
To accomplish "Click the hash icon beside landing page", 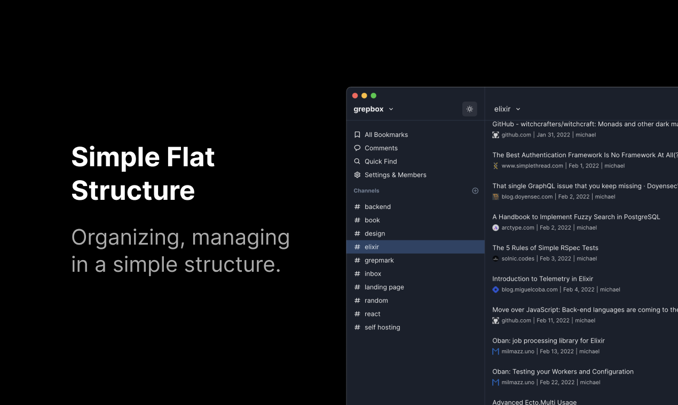I will click(357, 287).
